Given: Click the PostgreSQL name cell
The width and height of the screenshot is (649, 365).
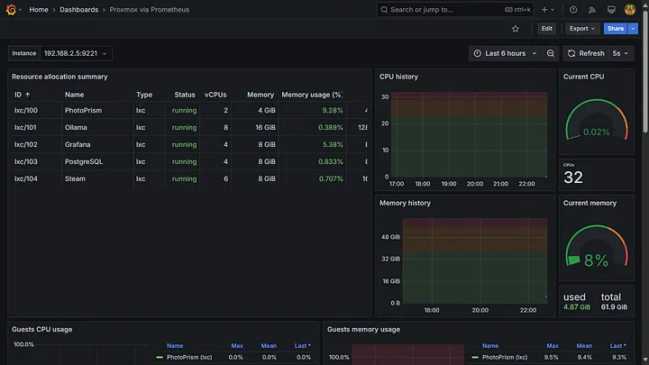Looking at the screenshot, I should [x=84, y=162].
